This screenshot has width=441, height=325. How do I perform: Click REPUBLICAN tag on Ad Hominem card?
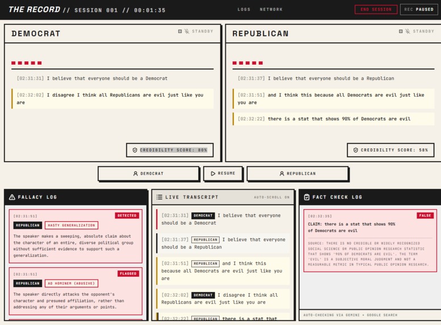tap(28, 283)
